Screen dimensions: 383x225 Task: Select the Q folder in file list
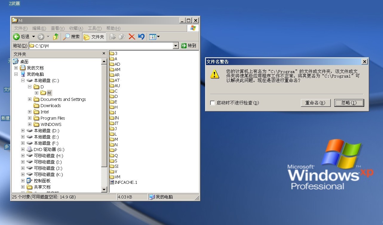tap(114, 155)
